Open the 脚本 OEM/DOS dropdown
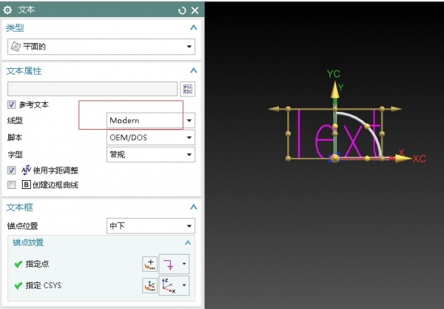Image resolution: width=444 pixels, height=309 pixels. tap(151, 138)
